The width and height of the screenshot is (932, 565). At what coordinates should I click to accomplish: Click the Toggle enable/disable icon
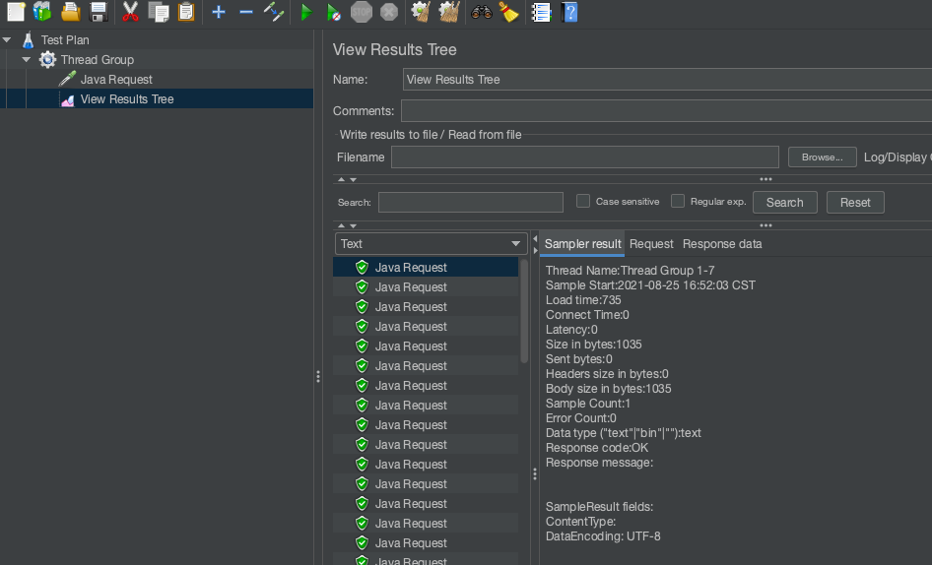point(274,12)
